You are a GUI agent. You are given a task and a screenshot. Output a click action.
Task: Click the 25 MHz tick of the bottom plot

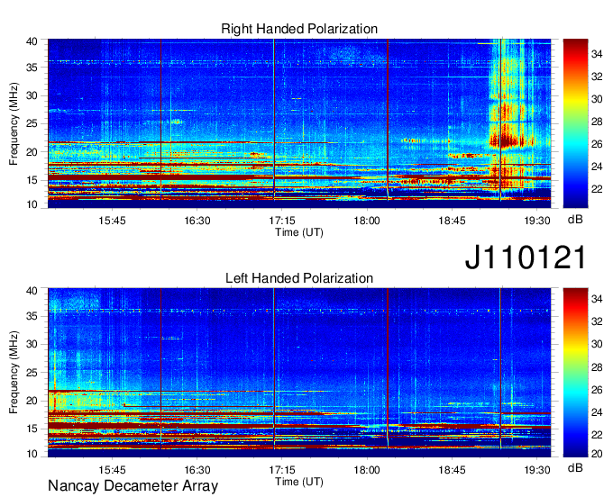click(x=32, y=373)
